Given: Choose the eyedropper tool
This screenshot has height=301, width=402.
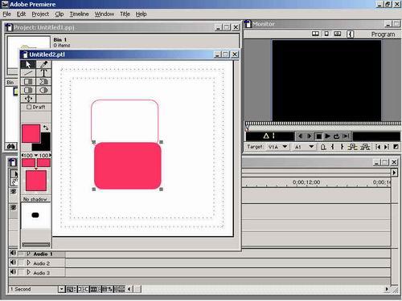Looking at the screenshot, I should tap(43, 64).
